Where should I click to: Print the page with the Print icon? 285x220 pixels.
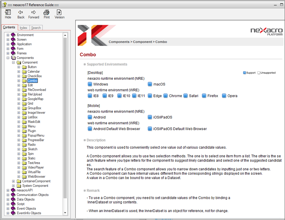[x=46, y=12]
